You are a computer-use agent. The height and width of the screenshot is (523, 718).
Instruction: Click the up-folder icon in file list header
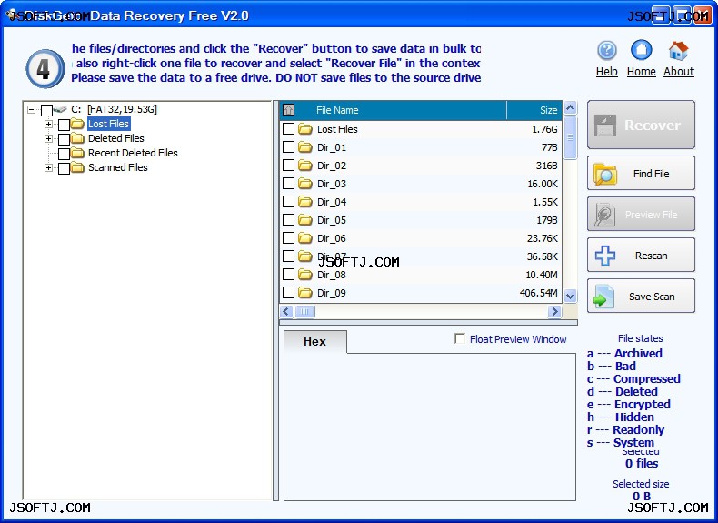click(288, 110)
